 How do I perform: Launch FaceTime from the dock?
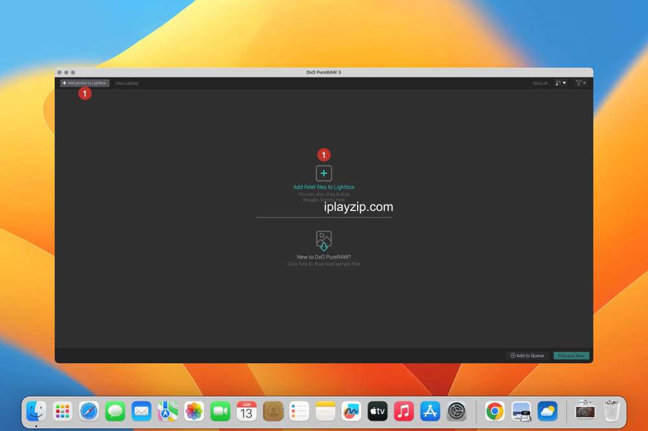click(220, 411)
